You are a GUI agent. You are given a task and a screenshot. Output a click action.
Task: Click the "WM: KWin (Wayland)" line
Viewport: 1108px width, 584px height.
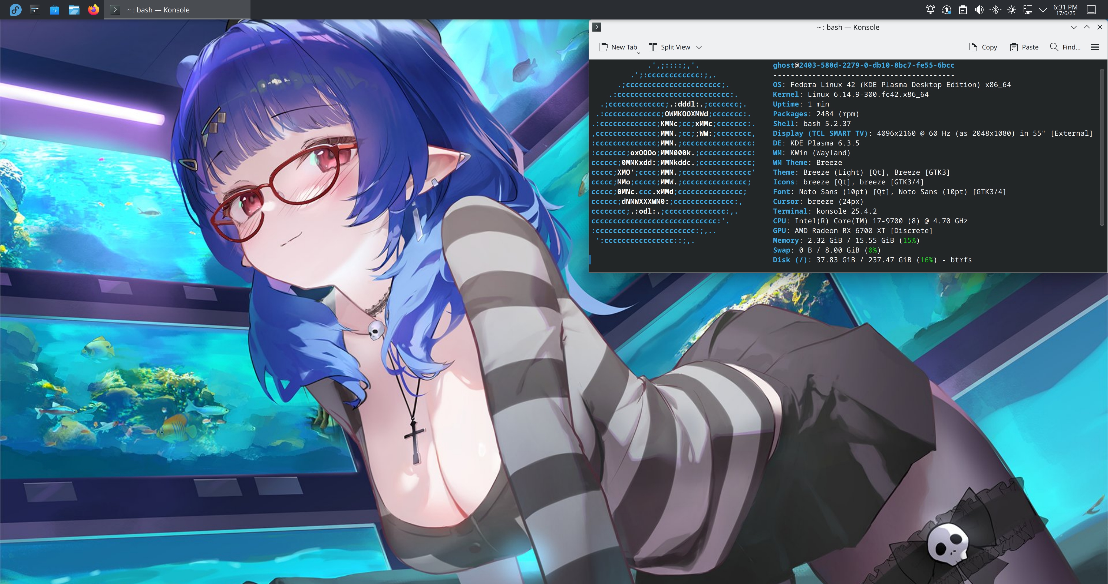[x=812, y=153]
